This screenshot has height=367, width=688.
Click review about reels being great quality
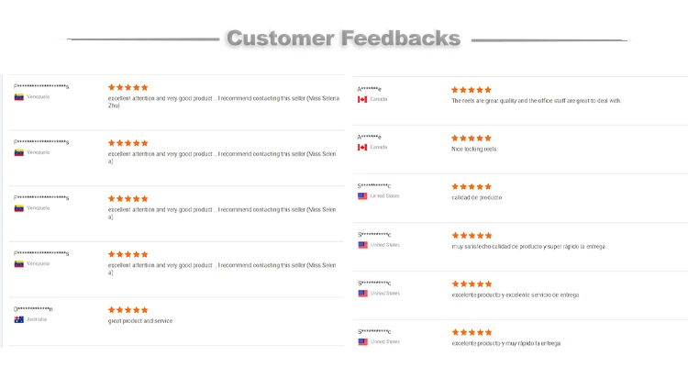(537, 101)
